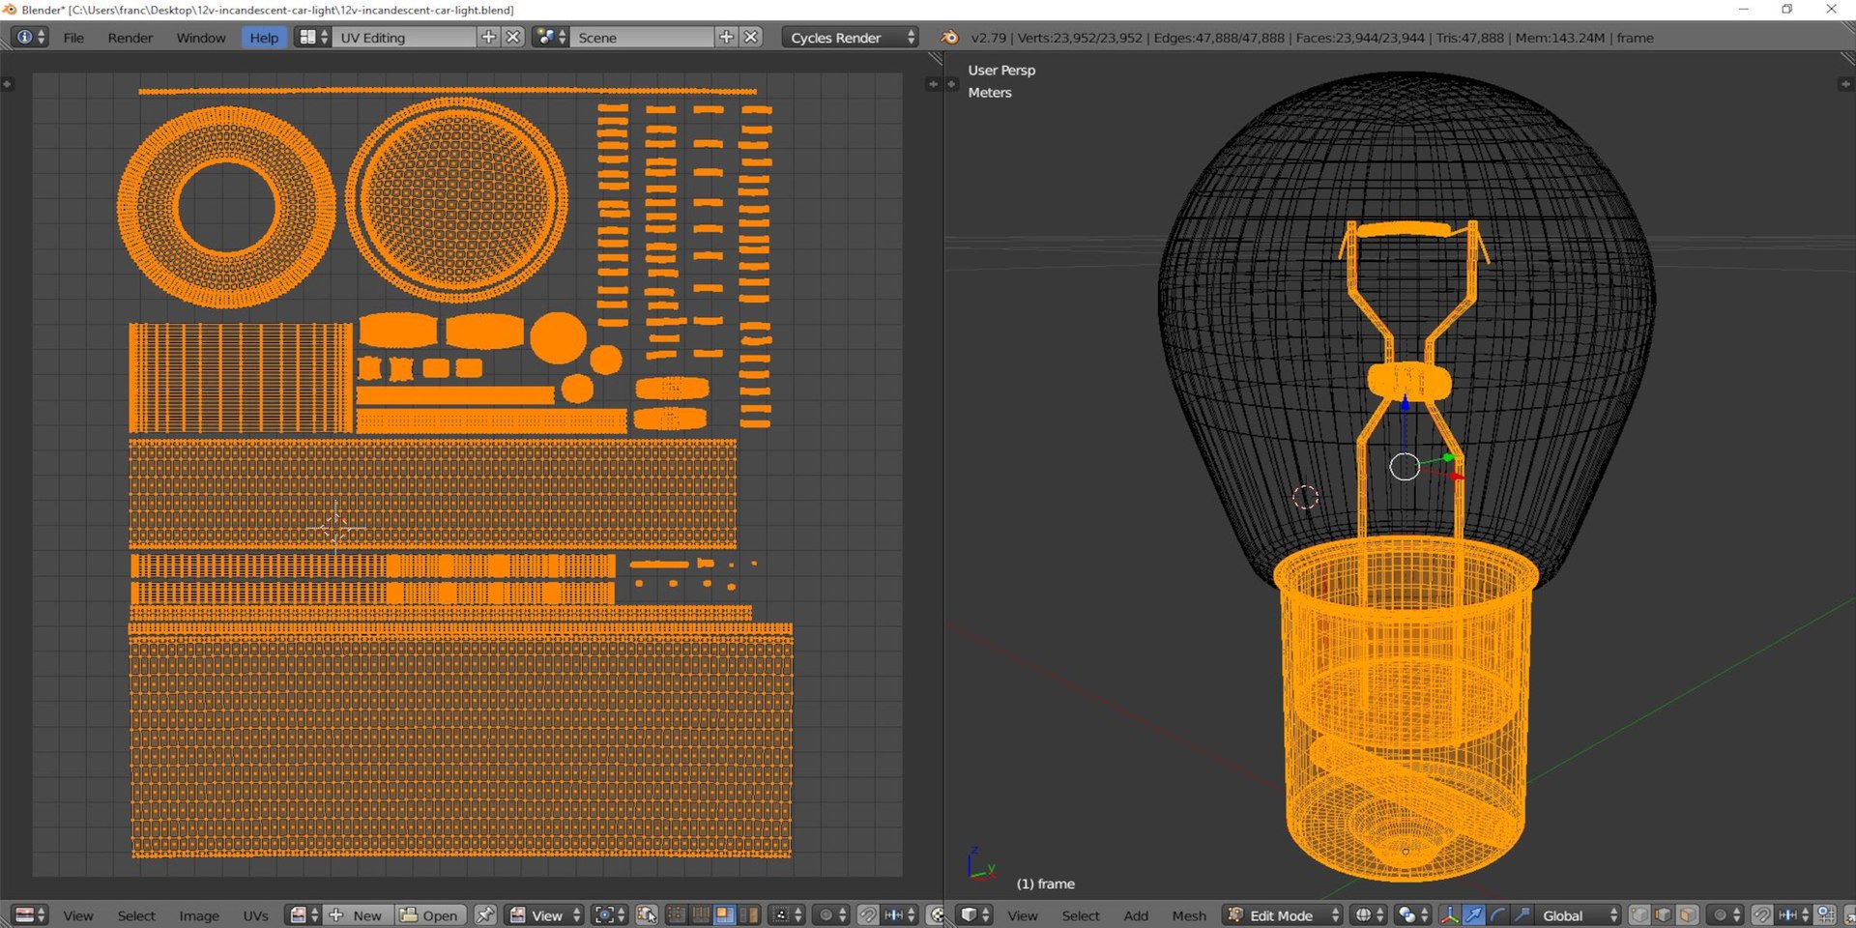1856x928 pixels.
Task: Click the UV Editing screen layout name field
Action: coord(404,38)
